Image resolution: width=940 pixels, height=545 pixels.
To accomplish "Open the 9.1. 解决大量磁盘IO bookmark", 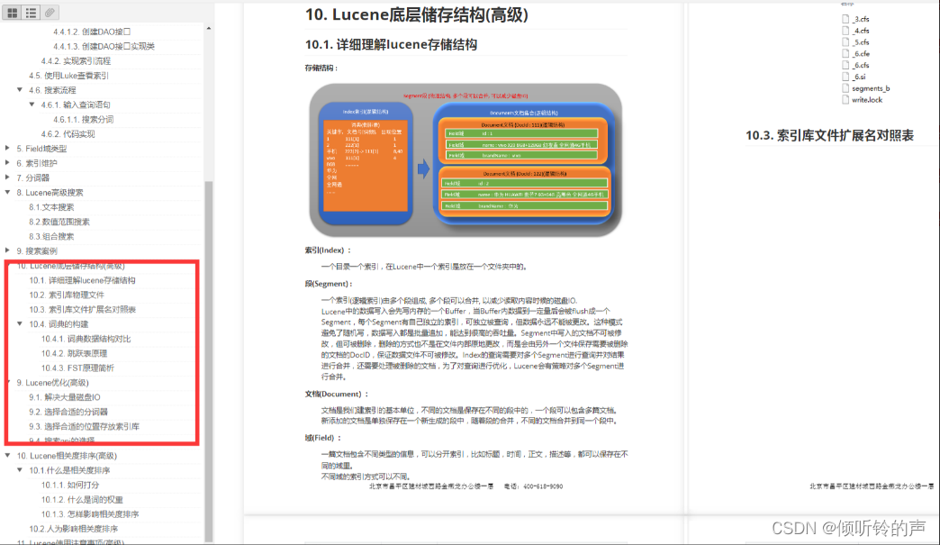I will (x=65, y=397).
